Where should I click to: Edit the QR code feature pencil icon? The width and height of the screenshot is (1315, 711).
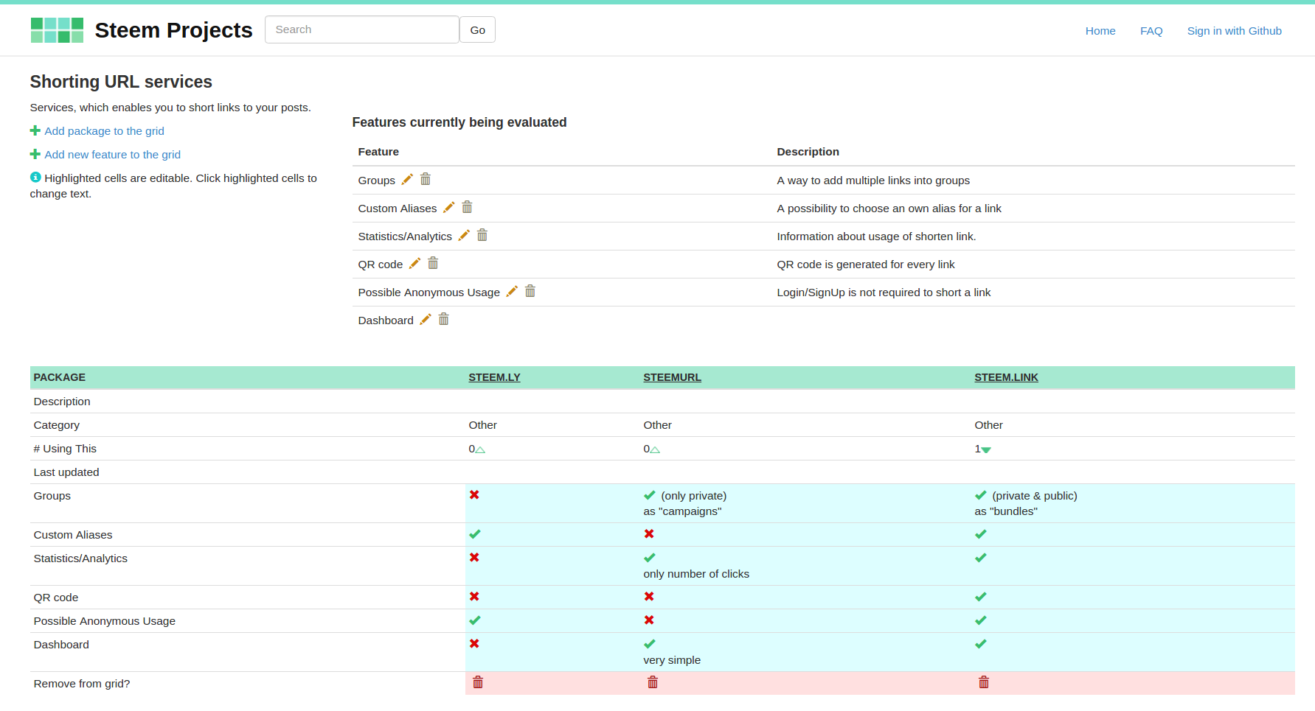(x=415, y=263)
